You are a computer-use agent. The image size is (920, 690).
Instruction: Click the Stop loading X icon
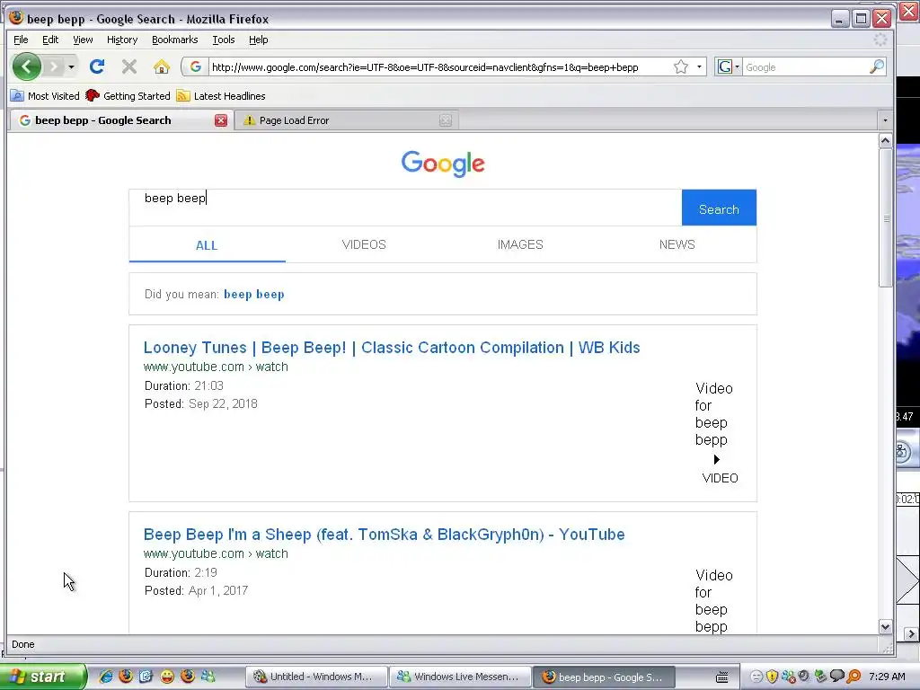coord(129,66)
